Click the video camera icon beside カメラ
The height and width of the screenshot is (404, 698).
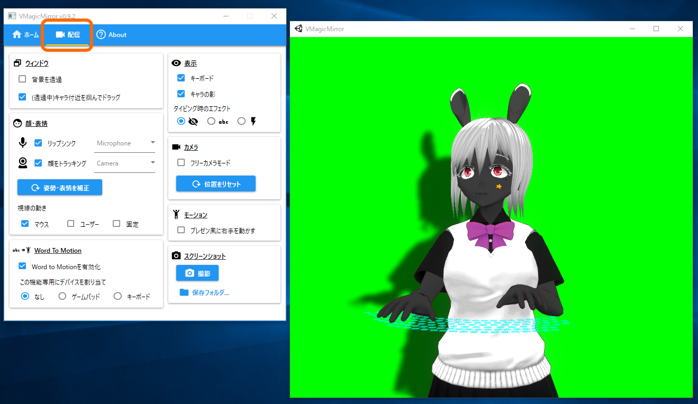click(177, 147)
